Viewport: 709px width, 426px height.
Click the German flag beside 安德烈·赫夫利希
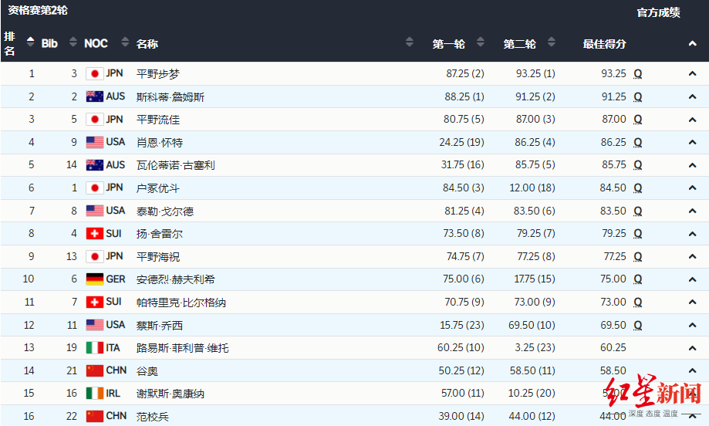coord(94,279)
